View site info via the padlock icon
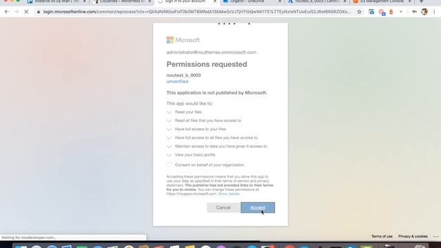Viewport: 441px width, 248px height. click(39, 12)
